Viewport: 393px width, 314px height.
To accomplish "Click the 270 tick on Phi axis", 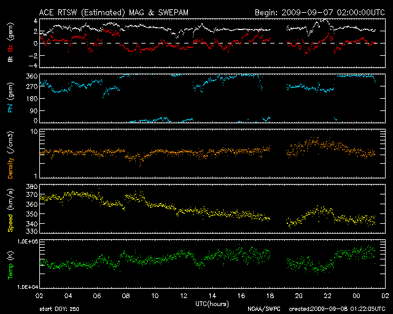I will pyautogui.click(x=32, y=86).
